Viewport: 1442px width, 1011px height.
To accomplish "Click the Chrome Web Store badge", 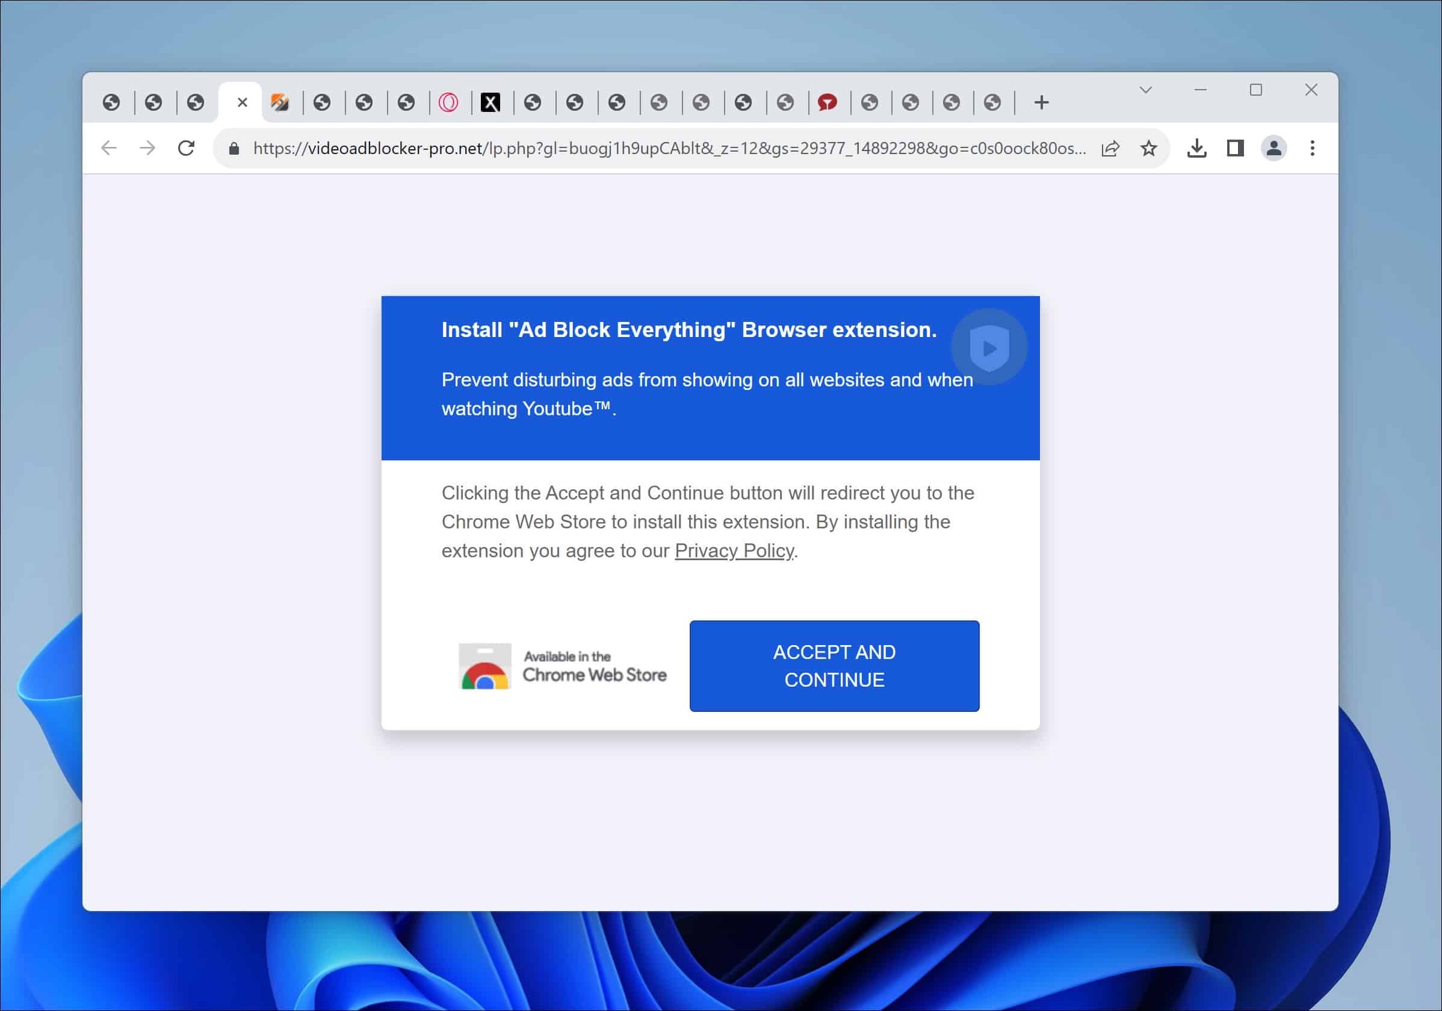I will pyautogui.click(x=563, y=666).
